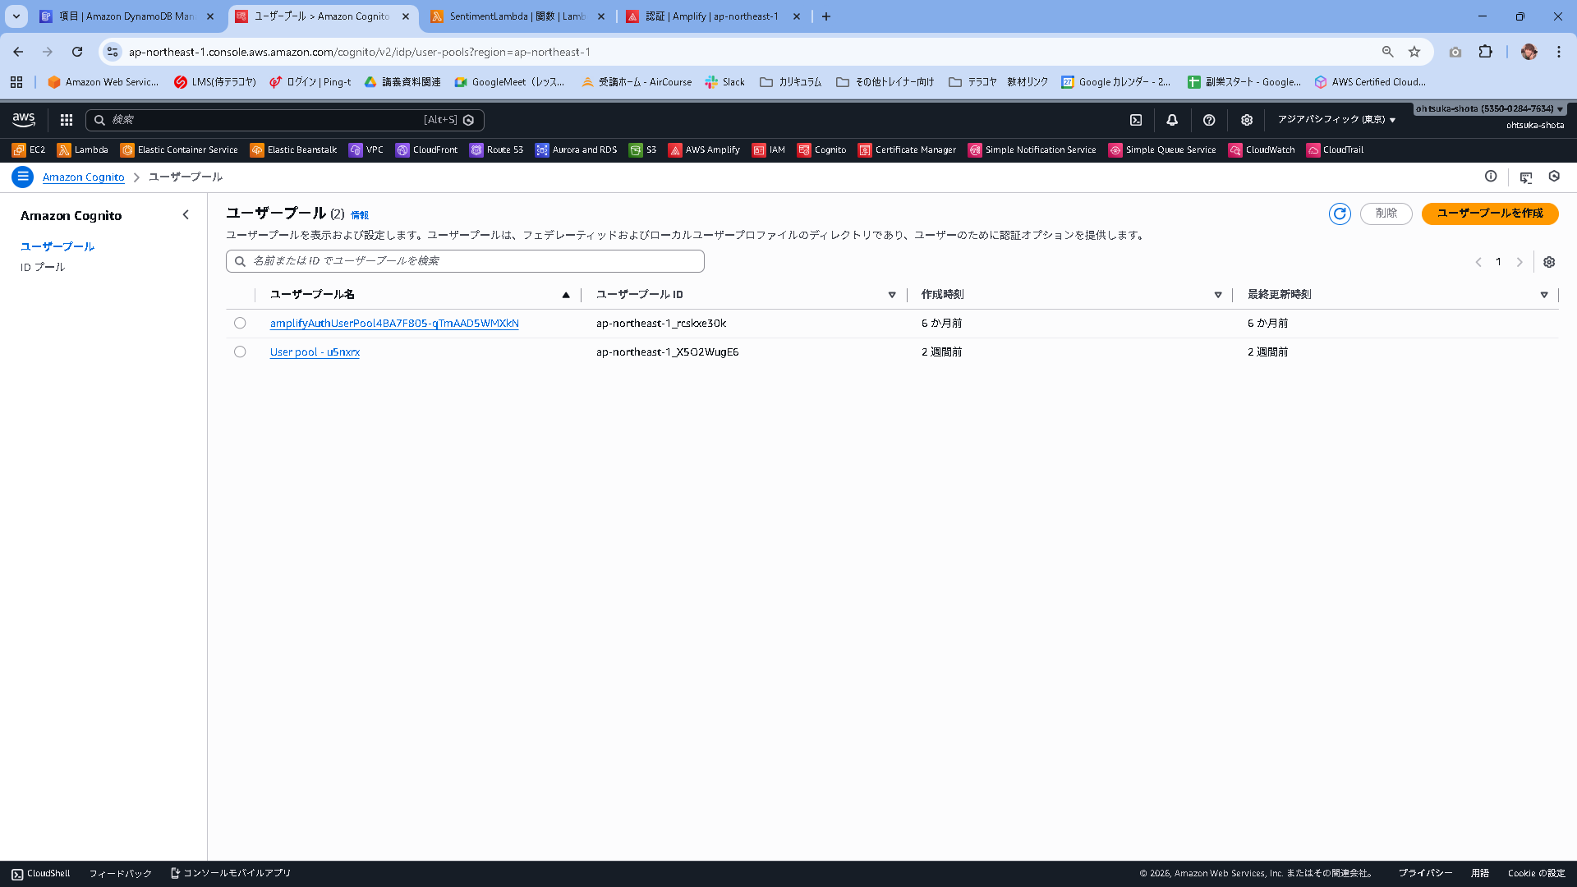Sort by ユーザープール ID column arrow
This screenshot has width=1577, height=887.
(892, 295)
